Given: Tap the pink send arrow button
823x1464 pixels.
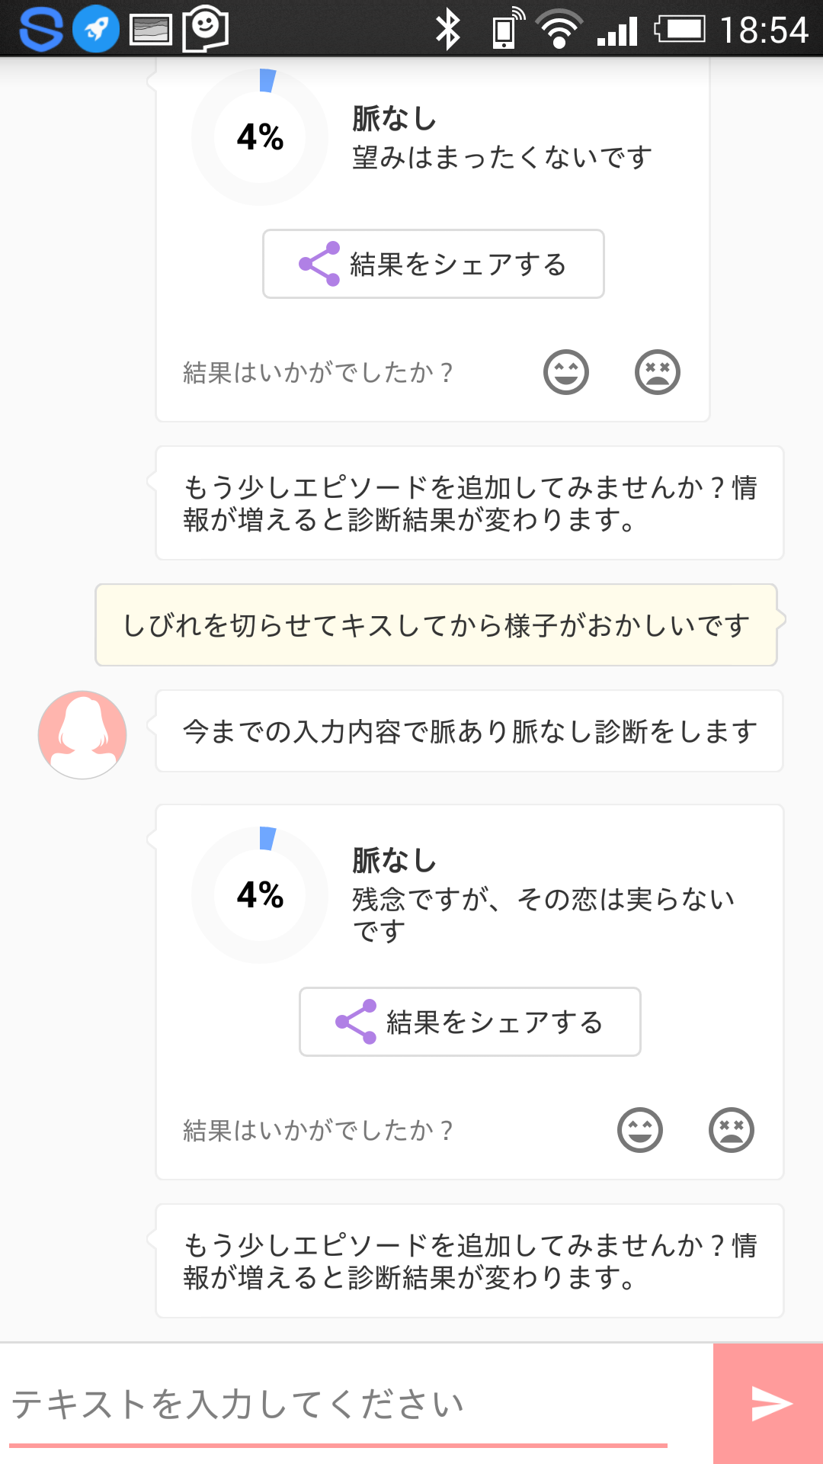Looking at the screenshot, I should pyautogui.click(x=770, y=1404).
